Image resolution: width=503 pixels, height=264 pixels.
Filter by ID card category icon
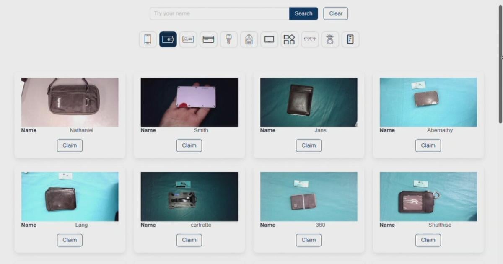pos(188,39)
